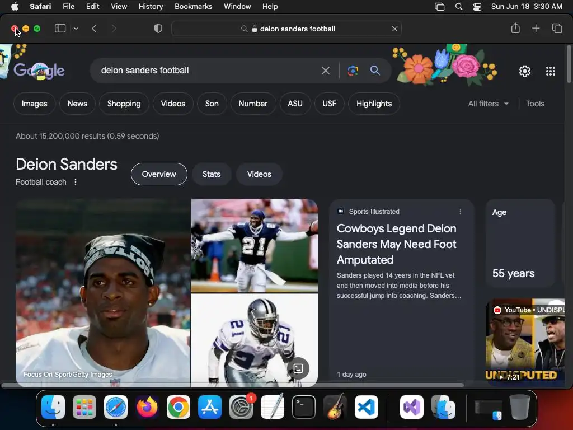Open the more-images gallery icon
The height and width of the screenshot is (430, 573).
point(298,368)
